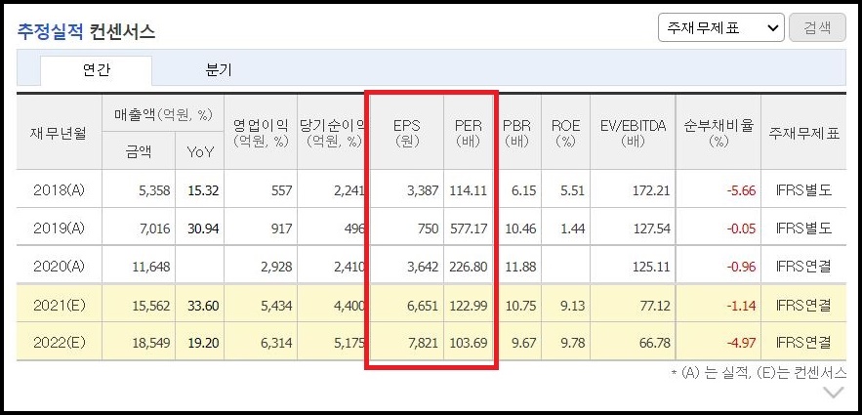This screenshot has height=415, width=862.
Task: Click PER value 122.99
Action: point(469,306)
